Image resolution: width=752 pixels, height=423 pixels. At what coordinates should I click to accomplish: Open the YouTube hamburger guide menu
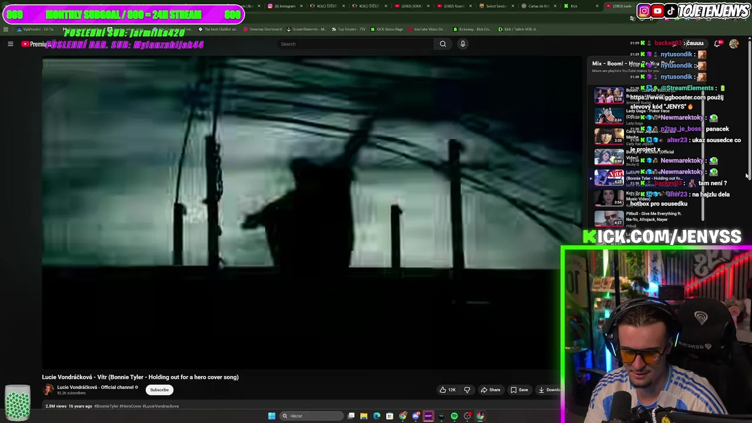10,44
